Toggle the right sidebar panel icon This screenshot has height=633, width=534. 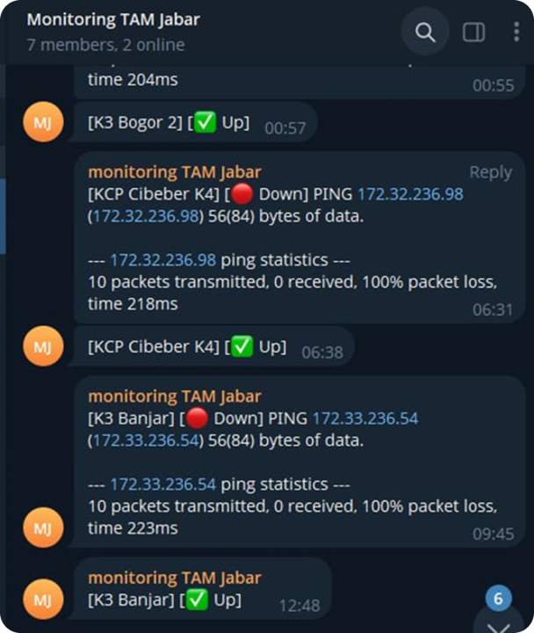[473, 33]
